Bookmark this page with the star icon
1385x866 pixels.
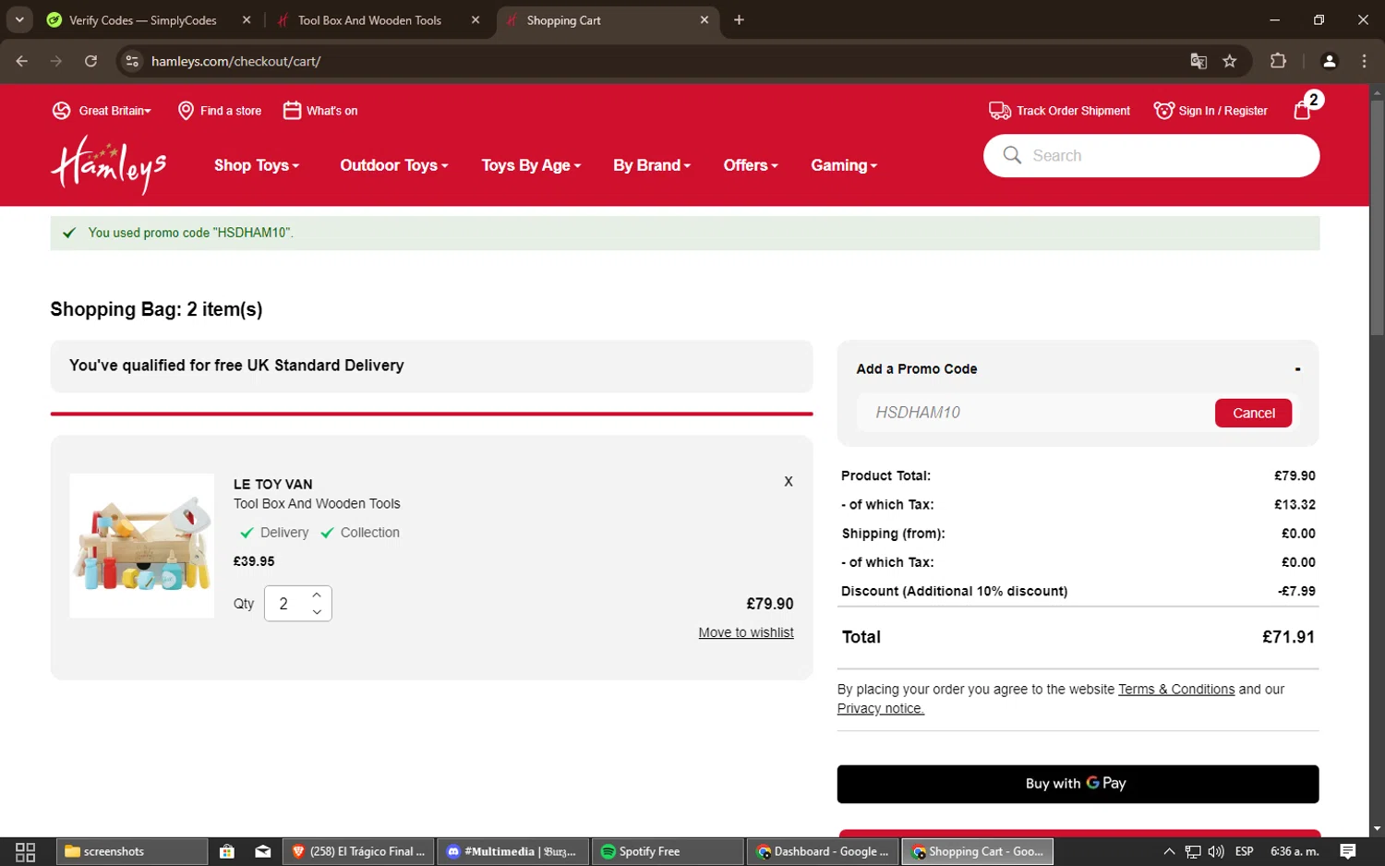coord(1229,61)
